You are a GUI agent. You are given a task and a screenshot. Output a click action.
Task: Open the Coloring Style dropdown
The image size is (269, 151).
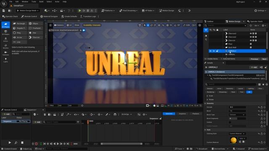pyautogui.click(x=237, y=133)
